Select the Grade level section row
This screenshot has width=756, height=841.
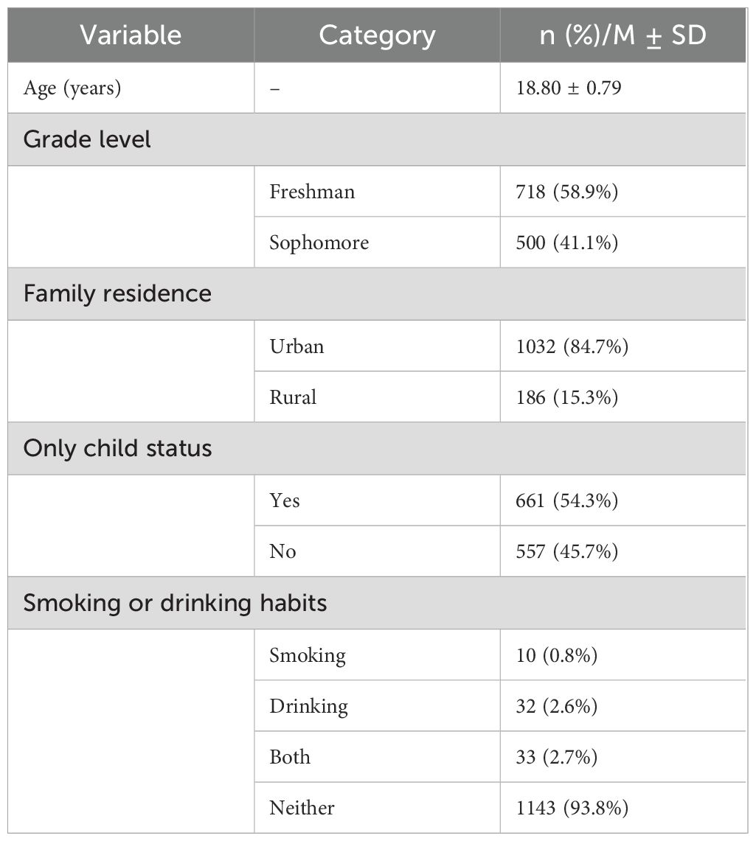coord(87,139)
